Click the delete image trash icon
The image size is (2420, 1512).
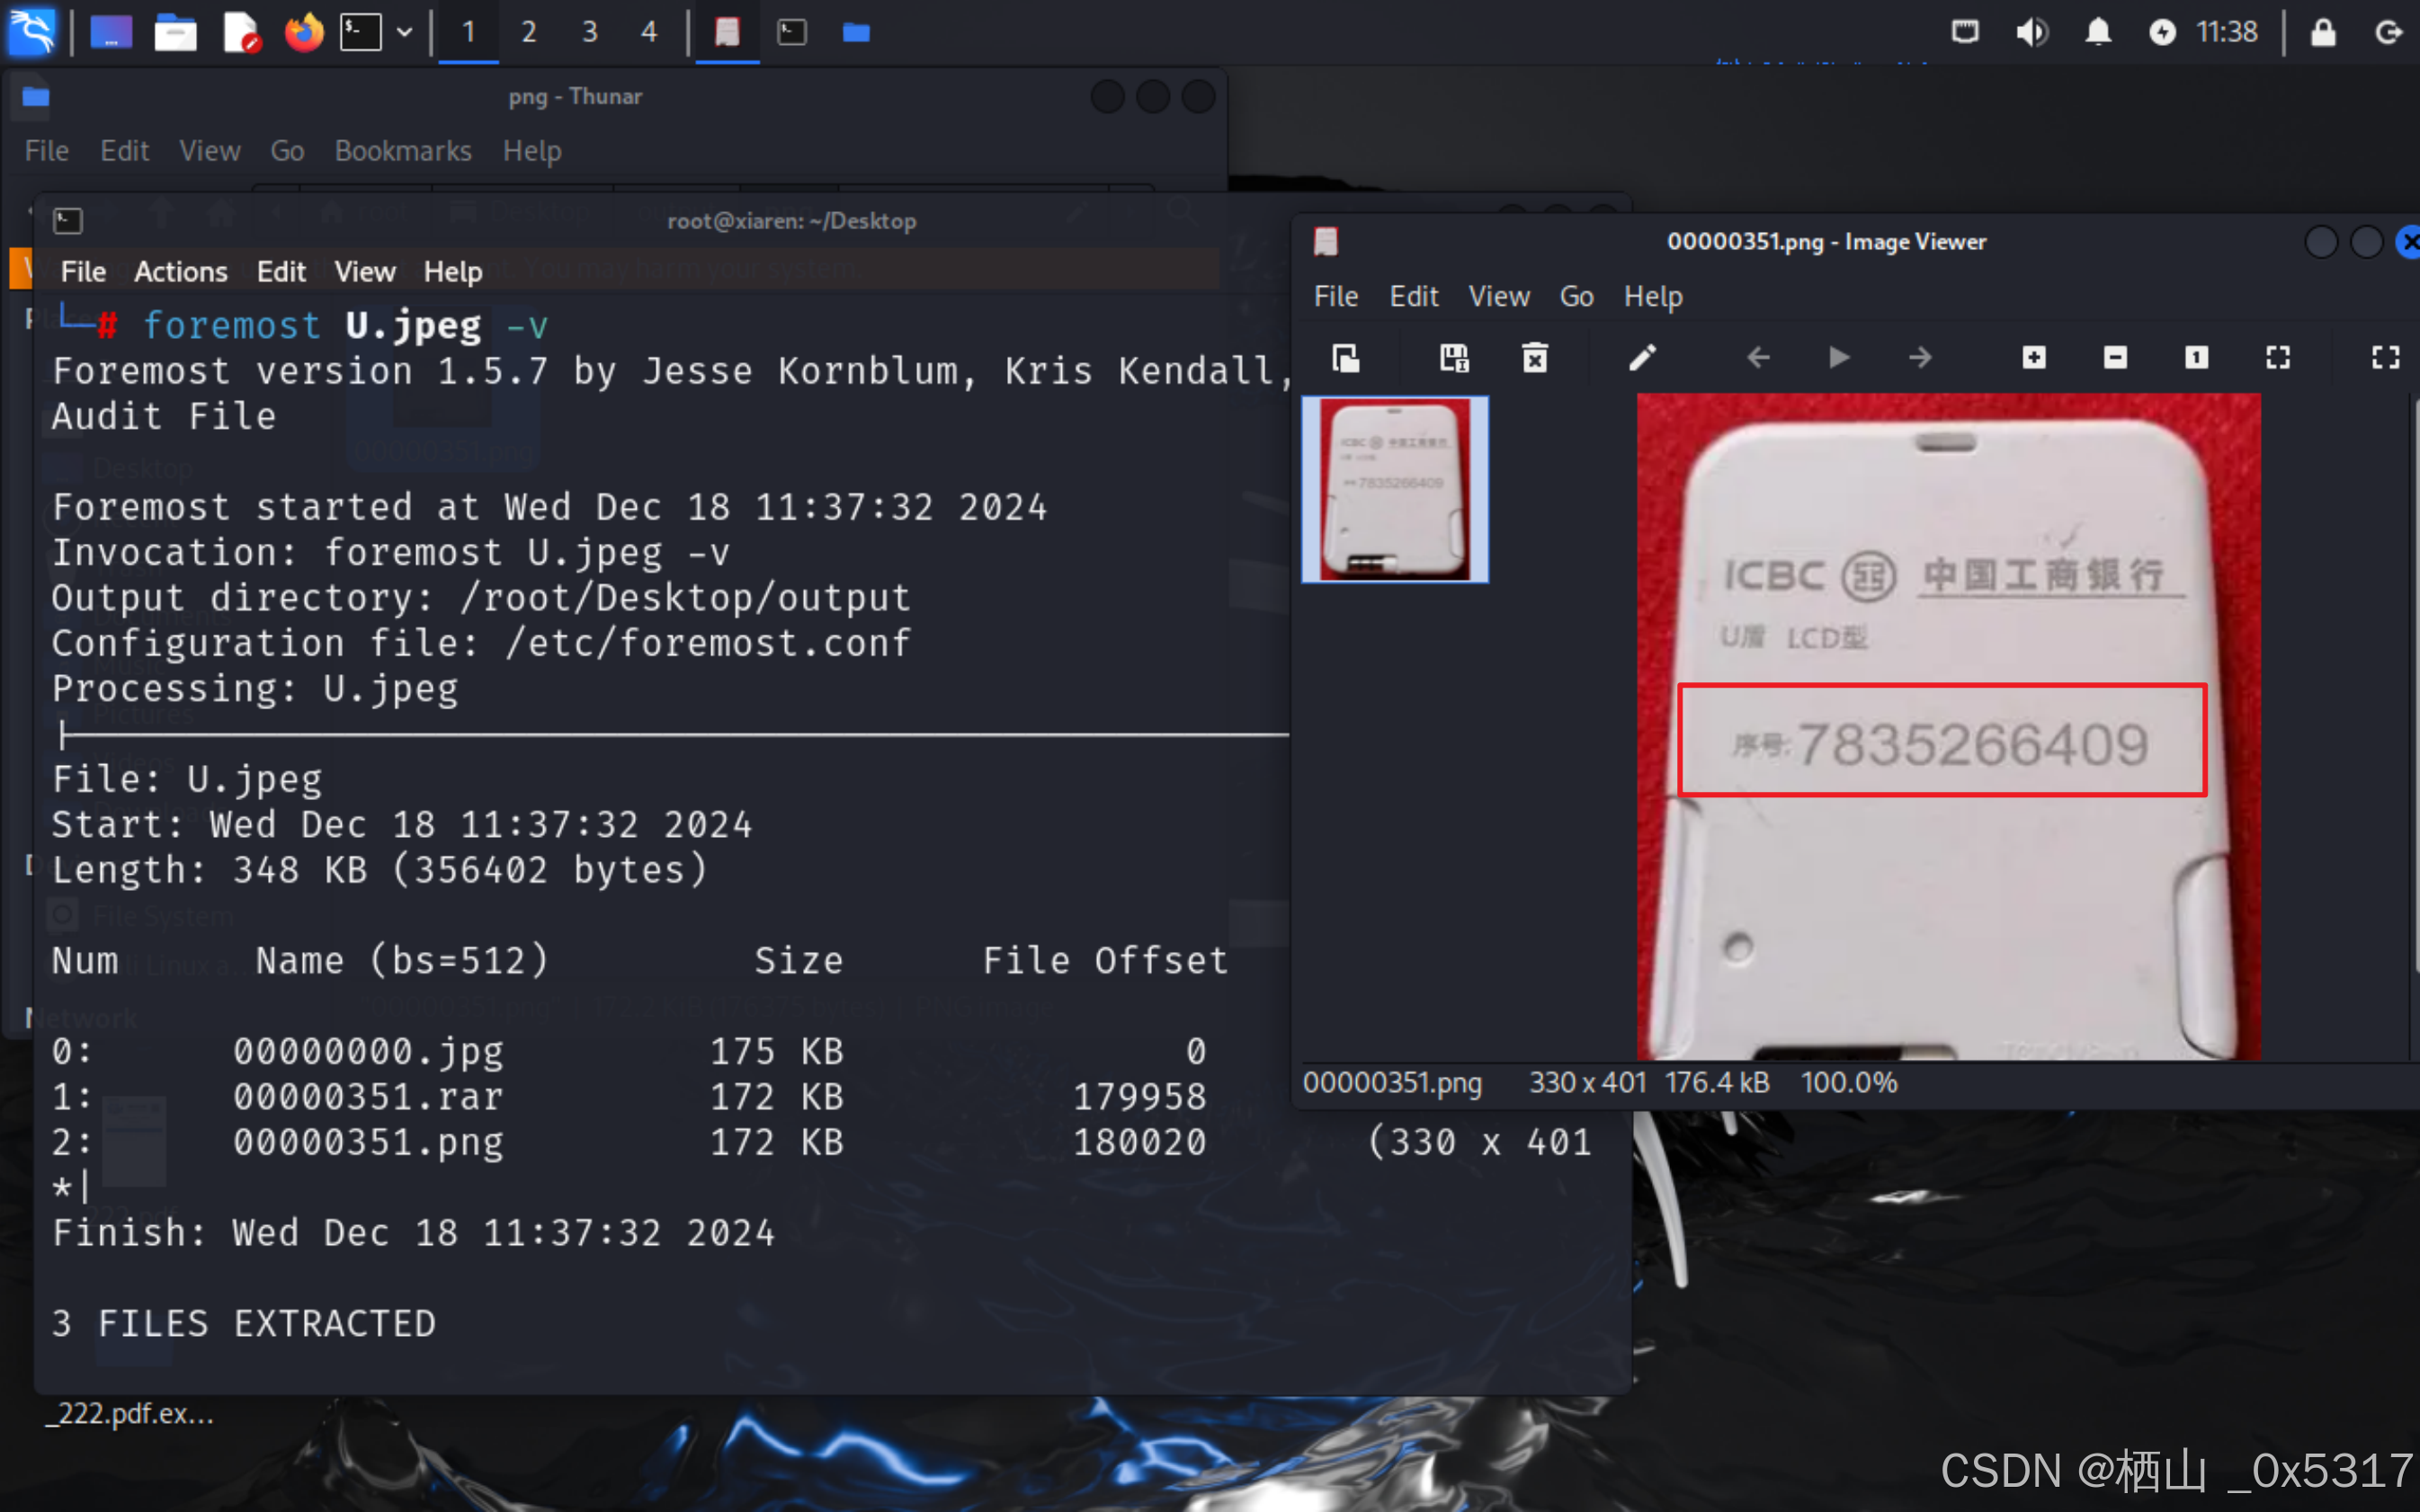[x=1534, y=357]
